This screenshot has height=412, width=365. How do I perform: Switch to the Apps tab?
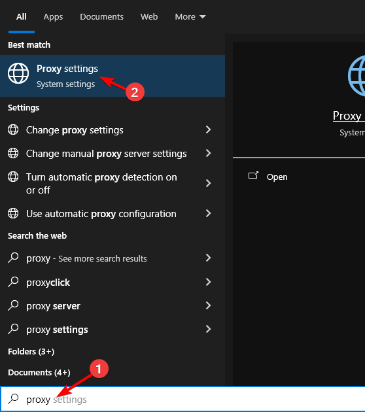tap(53, 17)
